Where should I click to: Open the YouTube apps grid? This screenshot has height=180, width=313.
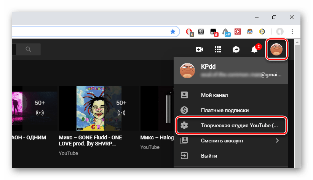click(x=218, y=49)
